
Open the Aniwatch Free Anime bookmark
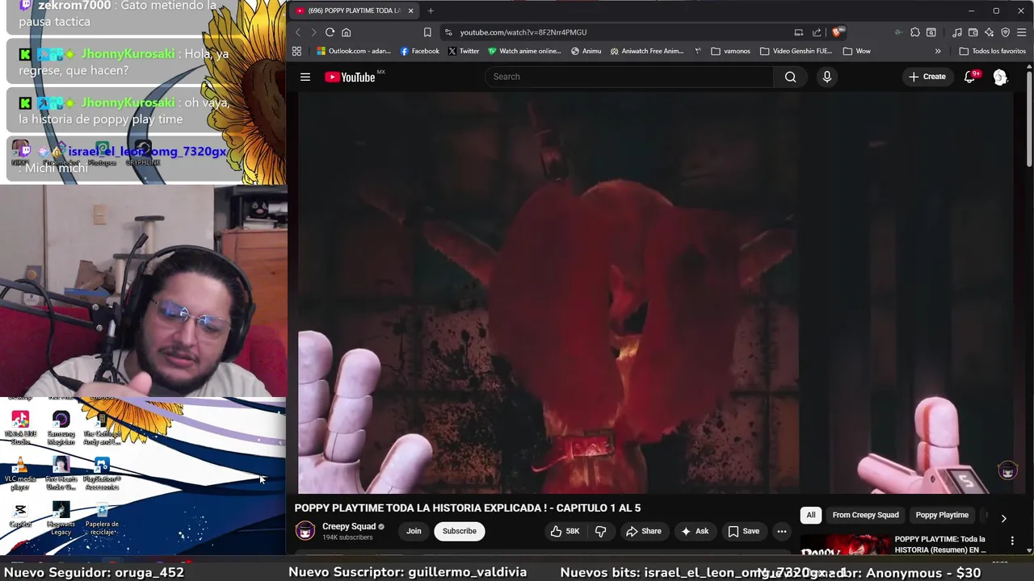(x=646, y=51)
